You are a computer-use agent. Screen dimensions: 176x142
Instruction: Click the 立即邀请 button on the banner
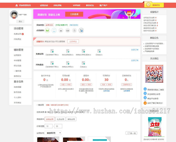(74, 14)
